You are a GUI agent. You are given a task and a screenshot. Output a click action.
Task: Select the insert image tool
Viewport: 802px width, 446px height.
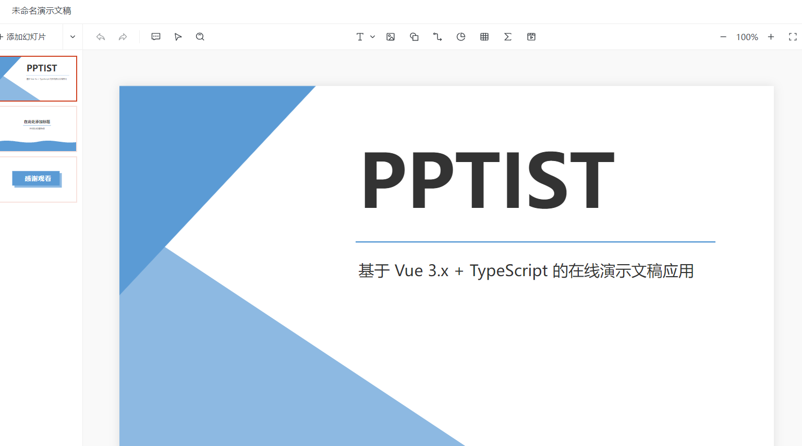click(390, 36)
